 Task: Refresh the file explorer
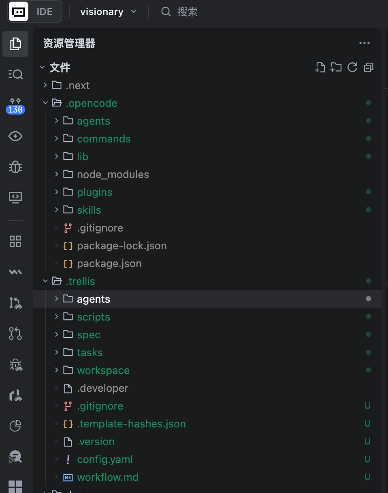[x=352, y=67]
